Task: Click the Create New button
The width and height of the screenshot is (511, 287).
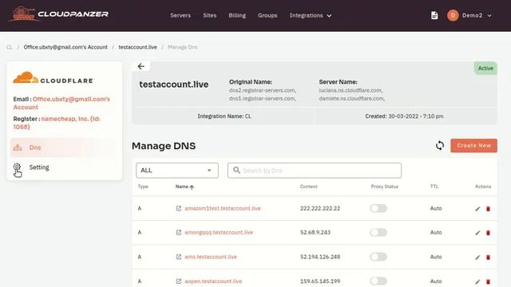Action: pos(473,145)
